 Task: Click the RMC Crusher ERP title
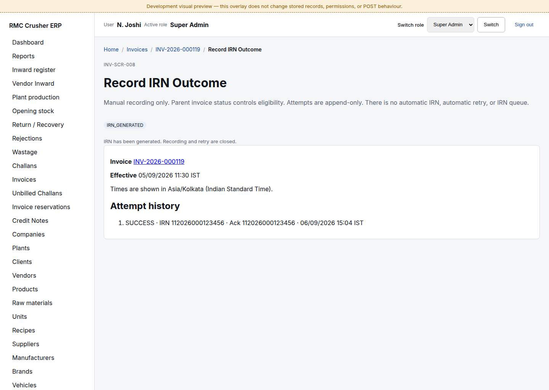35,26
